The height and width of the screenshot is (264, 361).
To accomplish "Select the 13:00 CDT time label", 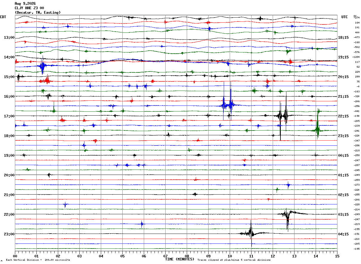I will click(9, 38).
